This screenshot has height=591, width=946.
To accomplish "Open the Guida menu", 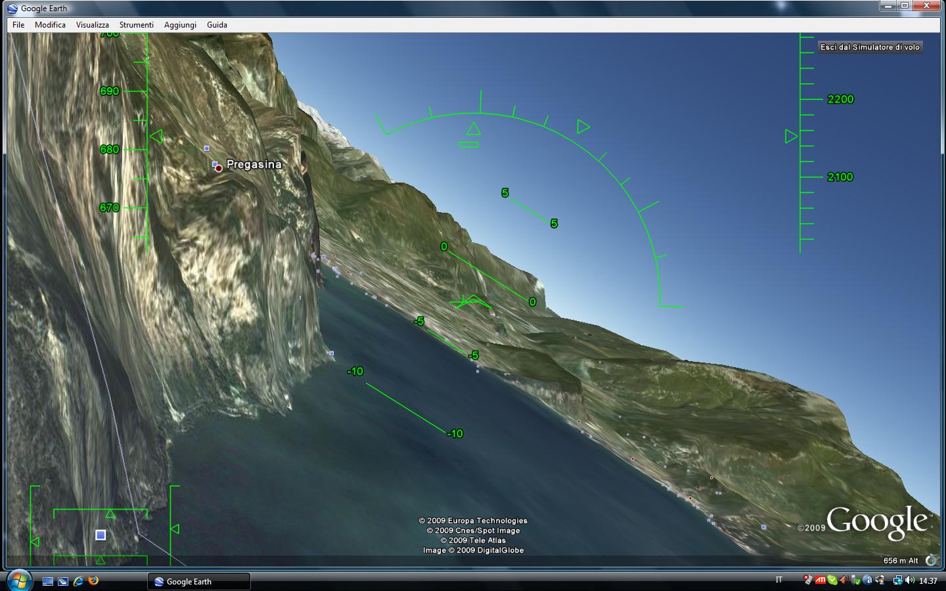I will [217, 25].
